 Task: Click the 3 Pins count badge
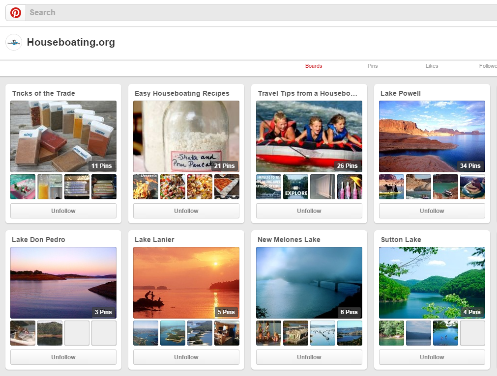click(103, 312)
